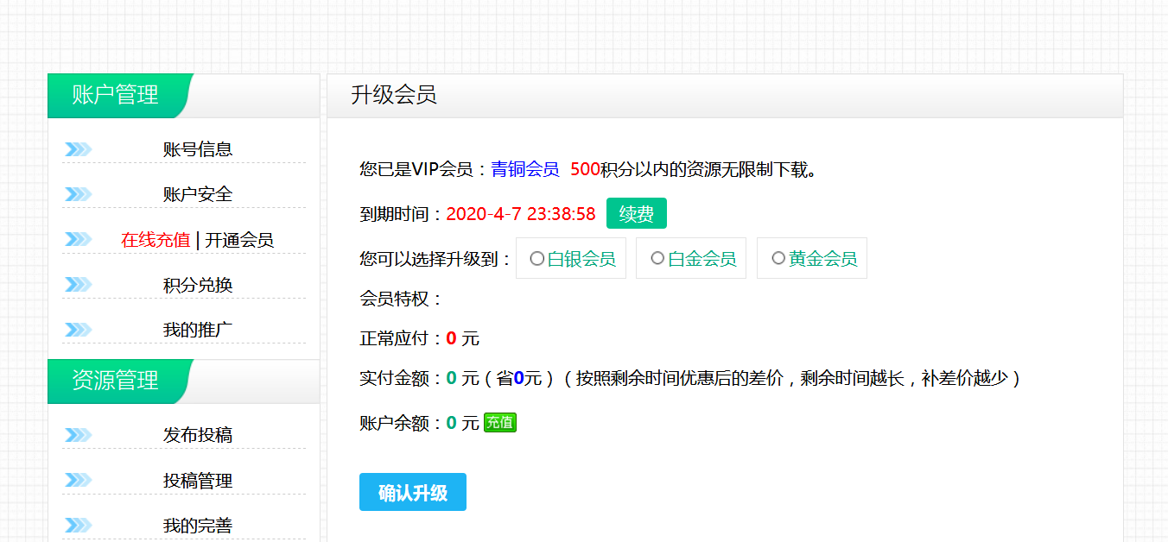Click arrow icon beside 我的推广
The width and height of the screenshot is (1168, 542).
[78, 329]
